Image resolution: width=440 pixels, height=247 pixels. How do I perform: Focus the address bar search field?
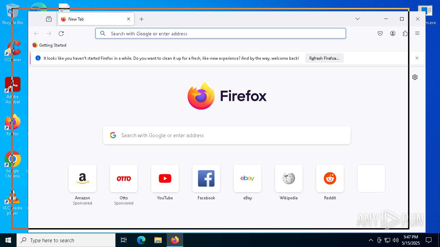220,33
